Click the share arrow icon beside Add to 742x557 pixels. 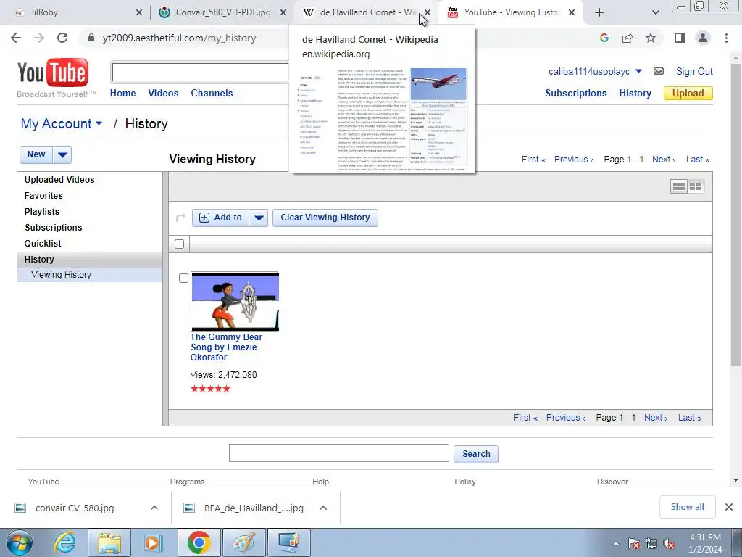tap(180, 218)
